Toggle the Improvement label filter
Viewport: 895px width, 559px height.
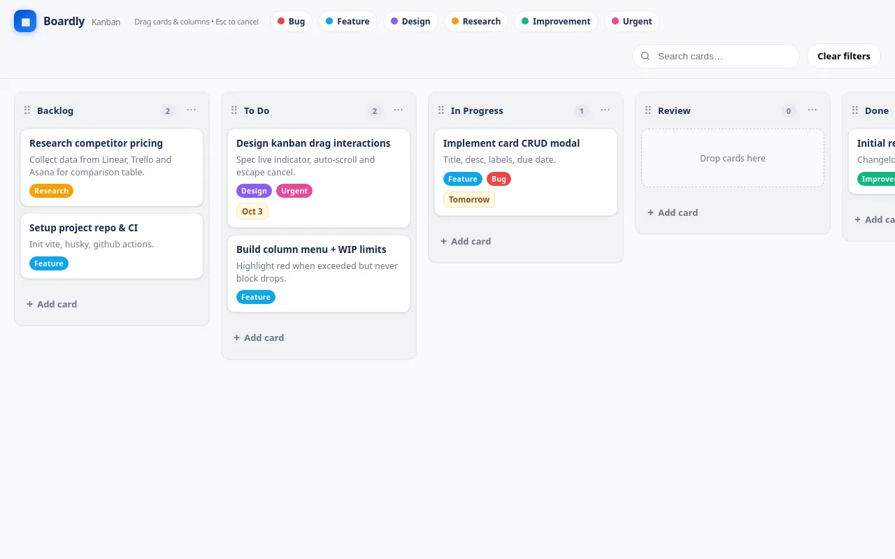point(556,21)
